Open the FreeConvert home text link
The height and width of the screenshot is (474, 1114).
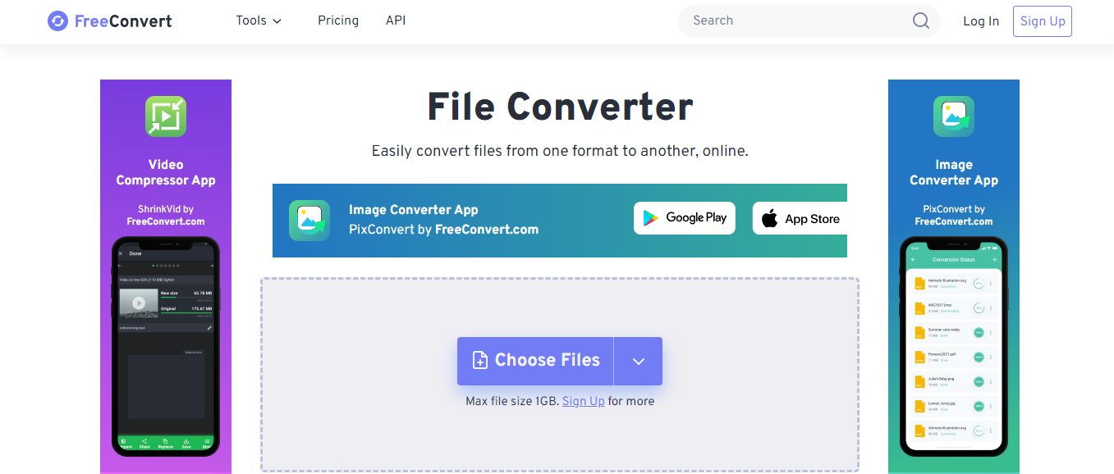pyautogui.click(x=123, y=21)
